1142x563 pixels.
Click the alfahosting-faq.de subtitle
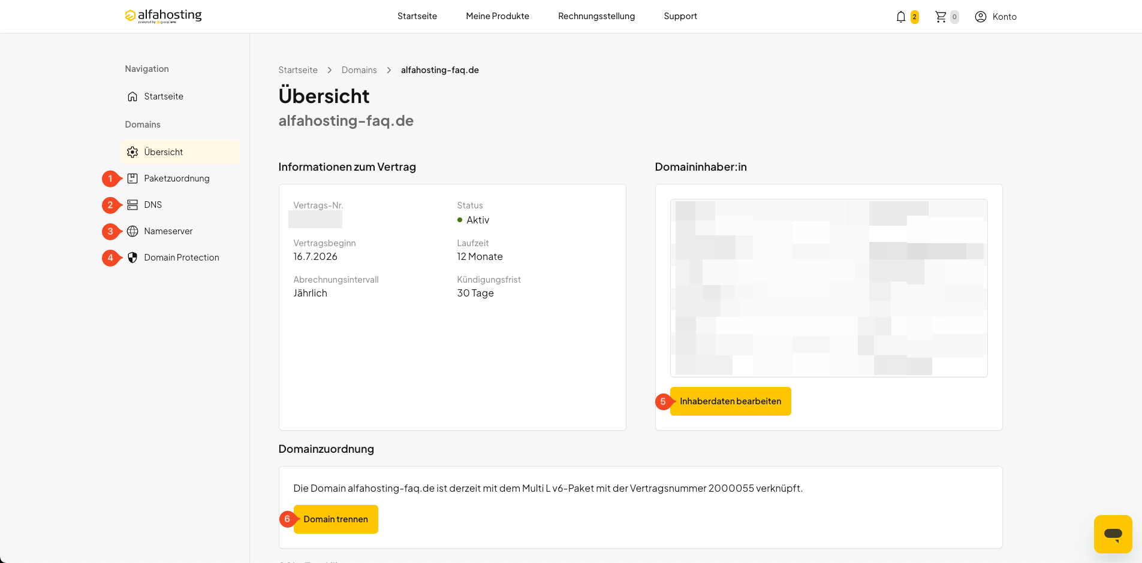click(x=346, y=121)
